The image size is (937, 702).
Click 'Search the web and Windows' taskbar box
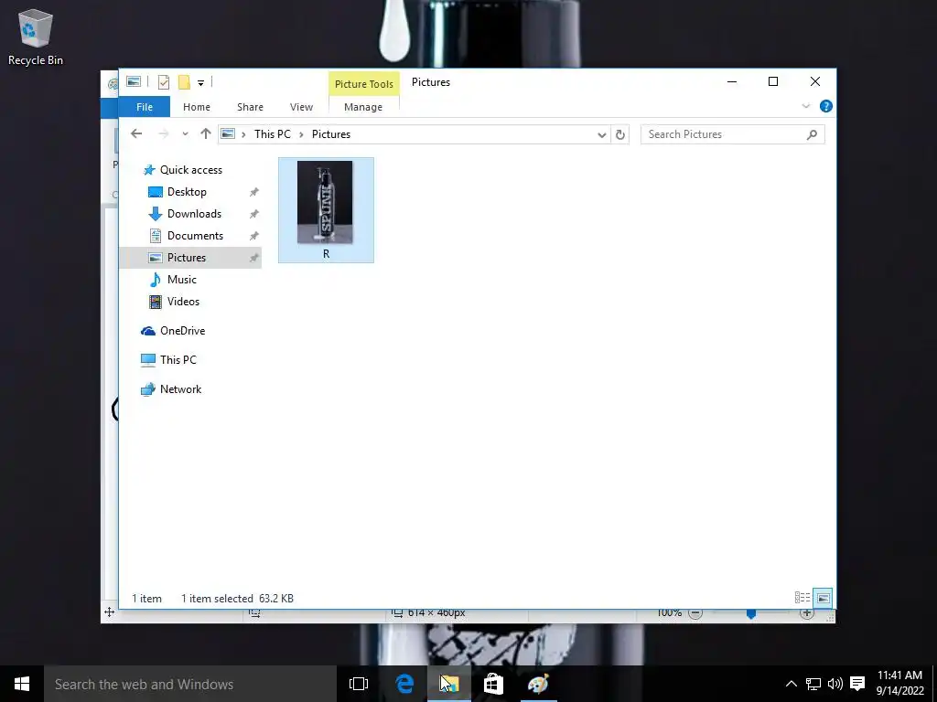click(190, 684)
